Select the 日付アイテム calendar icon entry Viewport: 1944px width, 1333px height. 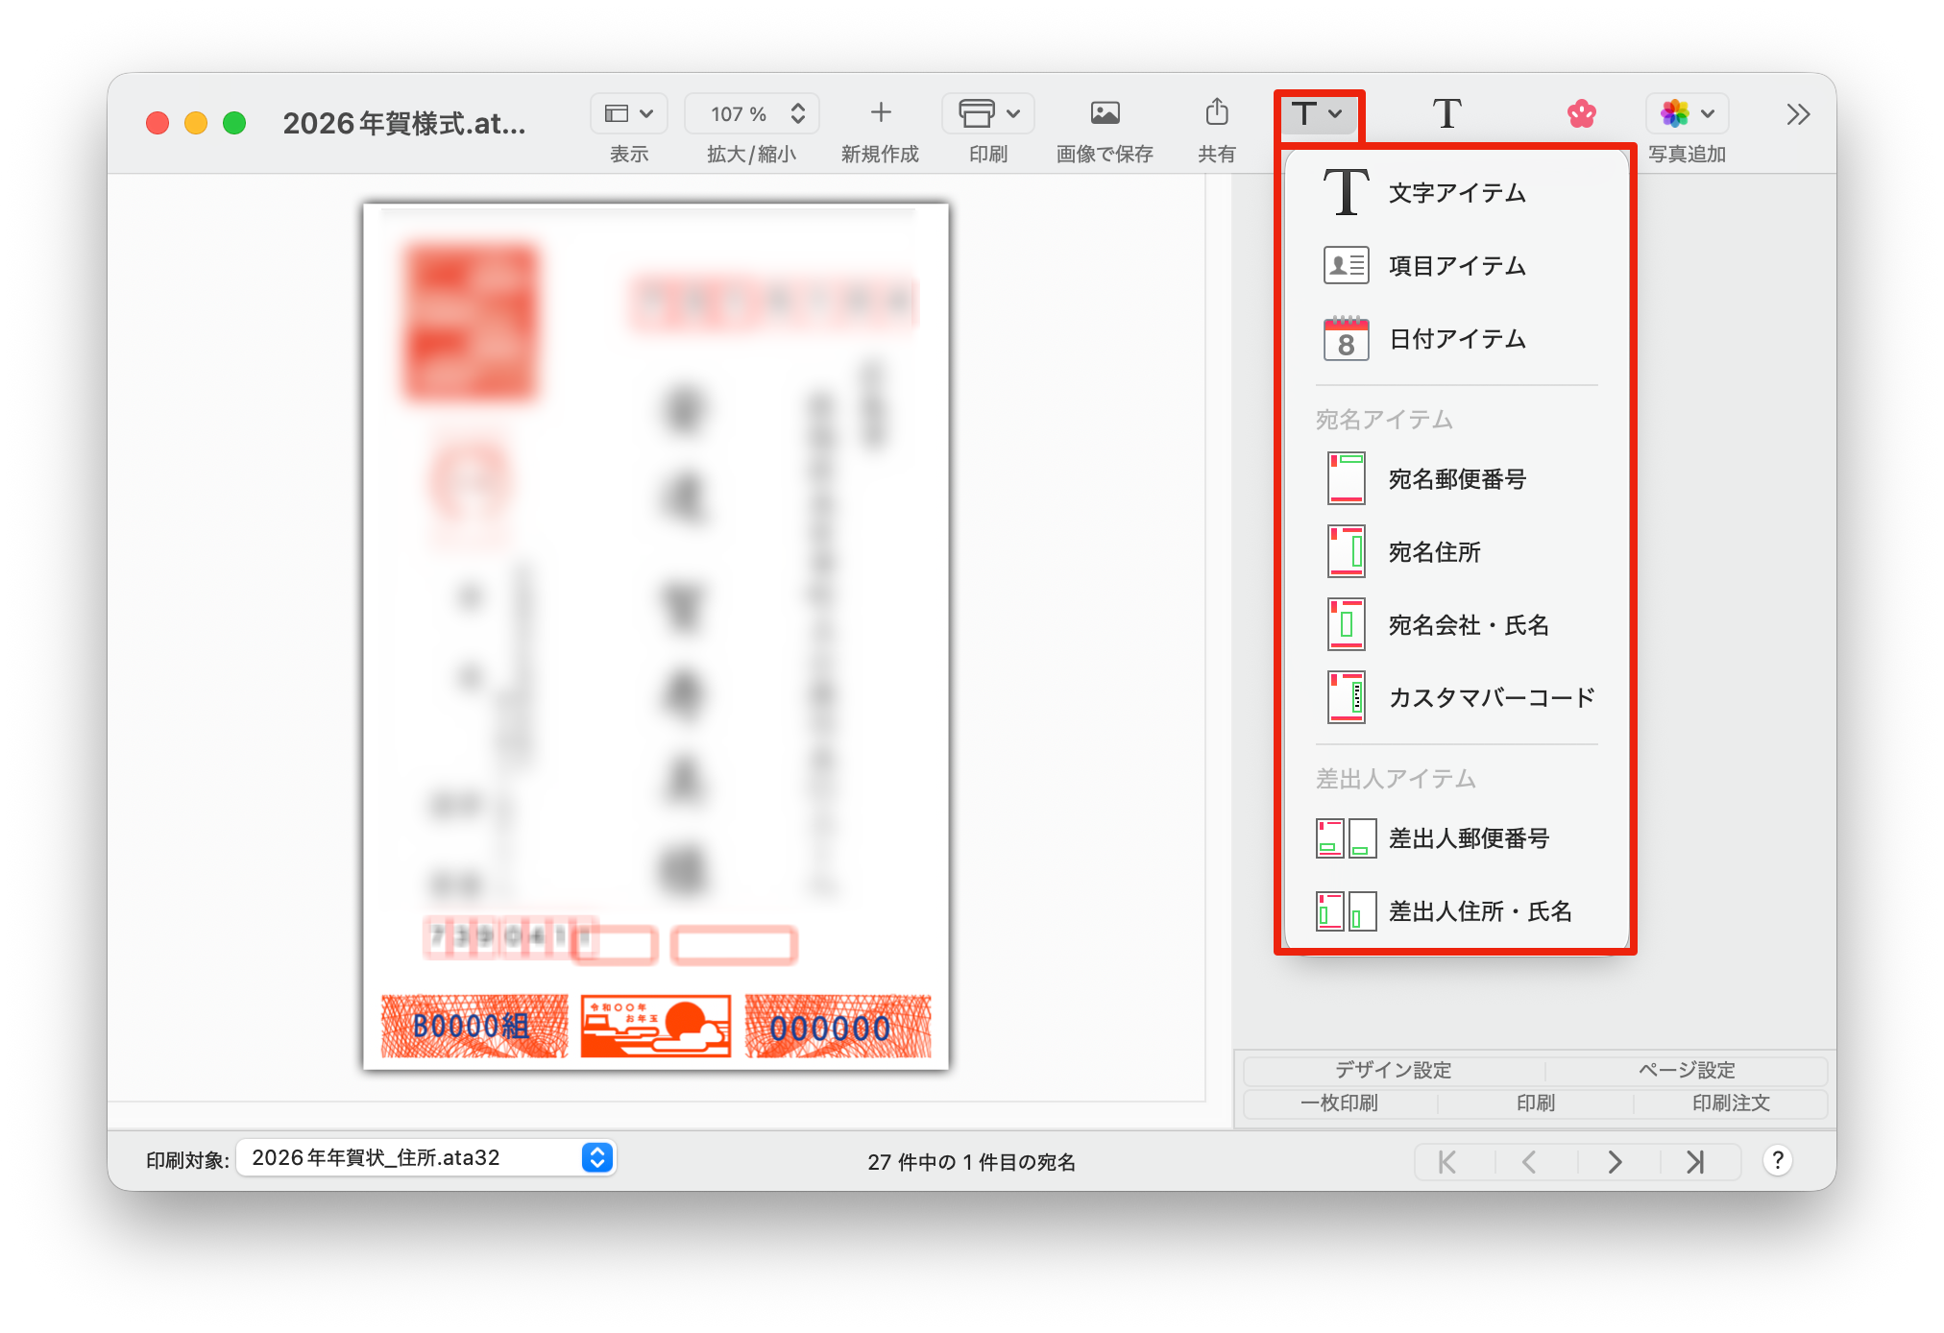[x=1347, y=339]
